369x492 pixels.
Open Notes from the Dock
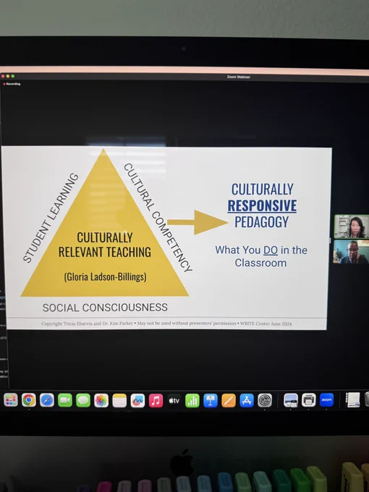coord(119,400)
